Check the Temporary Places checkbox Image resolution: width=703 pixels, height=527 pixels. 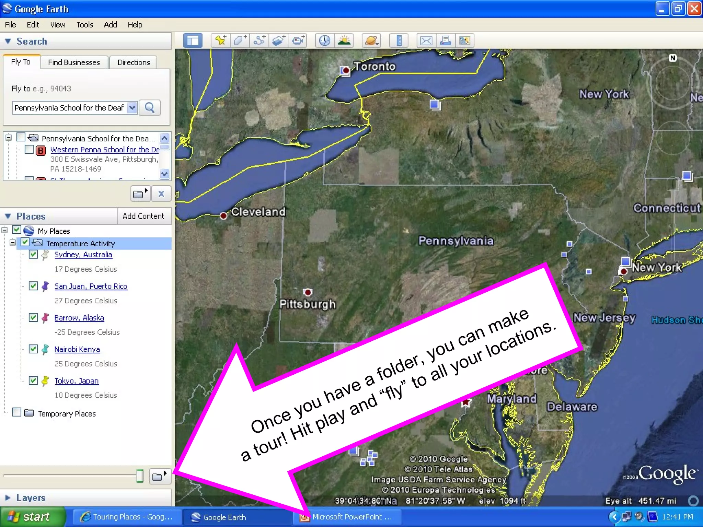coord(17,412)
